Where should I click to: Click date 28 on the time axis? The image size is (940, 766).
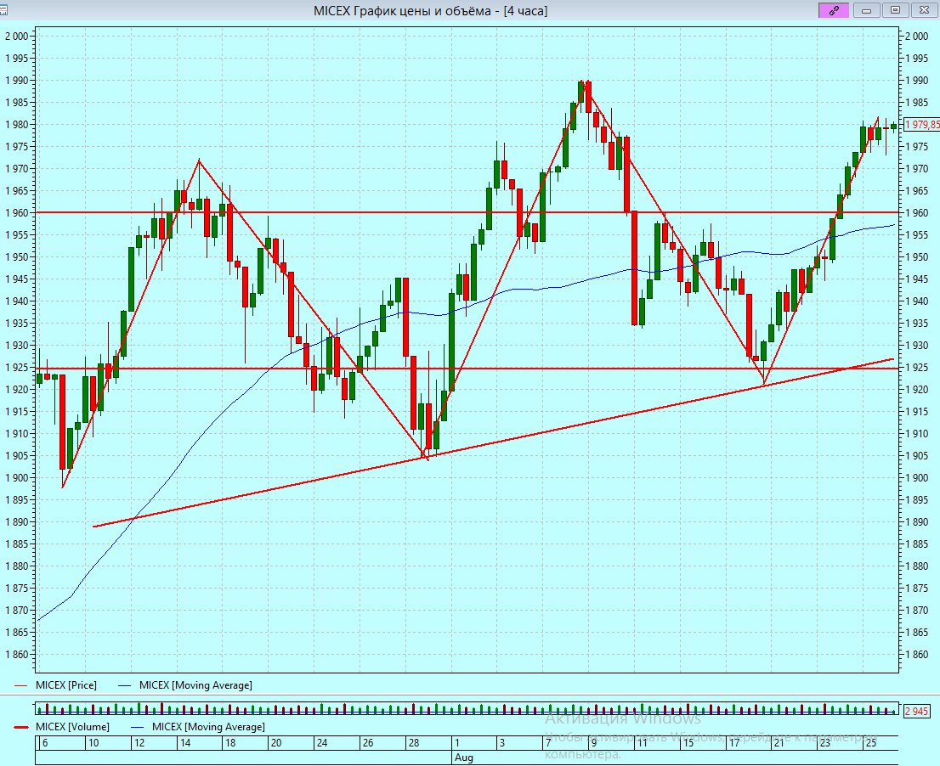point(414,743)
